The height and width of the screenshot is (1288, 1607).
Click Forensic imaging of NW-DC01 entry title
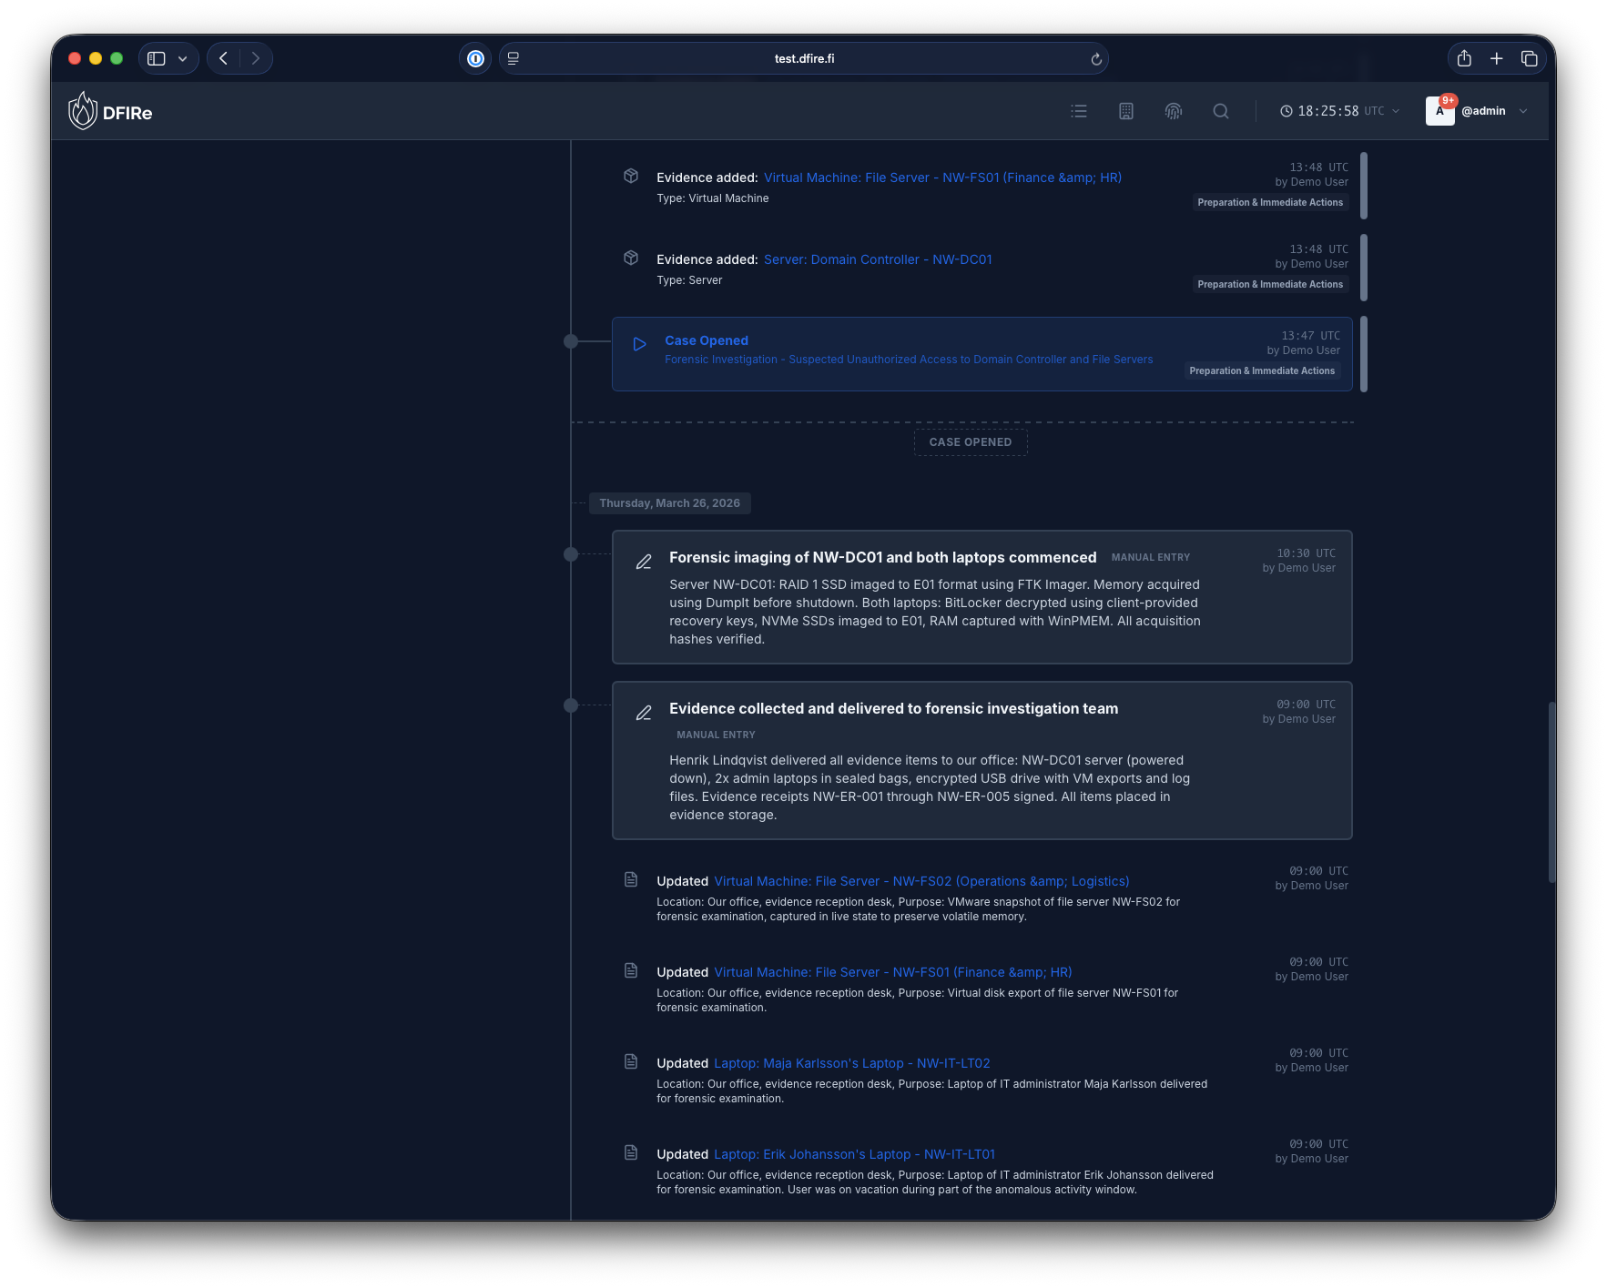click(883, 557)
